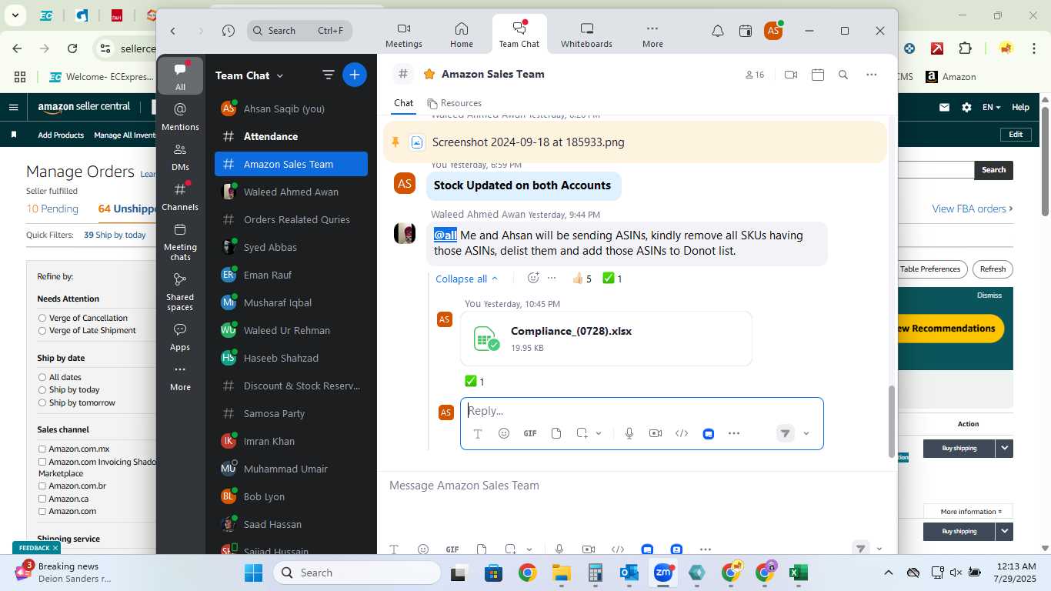Collapse all thread replies
This screenshot has height=591, width=1051.
(x=466, y=279)
